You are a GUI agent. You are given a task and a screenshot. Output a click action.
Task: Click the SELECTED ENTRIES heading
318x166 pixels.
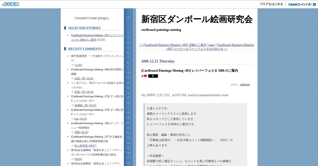[x=85, y=28]
